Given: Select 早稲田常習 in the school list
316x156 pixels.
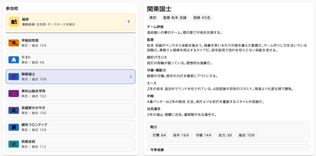Looking at the screenshot, I should click(x=70, y=43).
